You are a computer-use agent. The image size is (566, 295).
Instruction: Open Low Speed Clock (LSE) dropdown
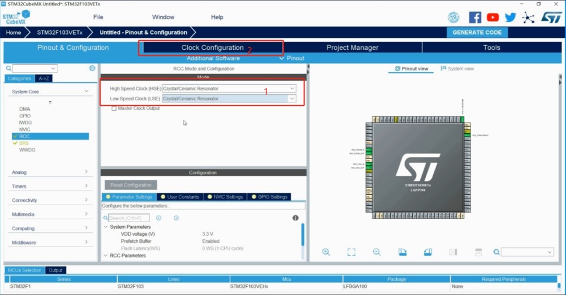229,98
